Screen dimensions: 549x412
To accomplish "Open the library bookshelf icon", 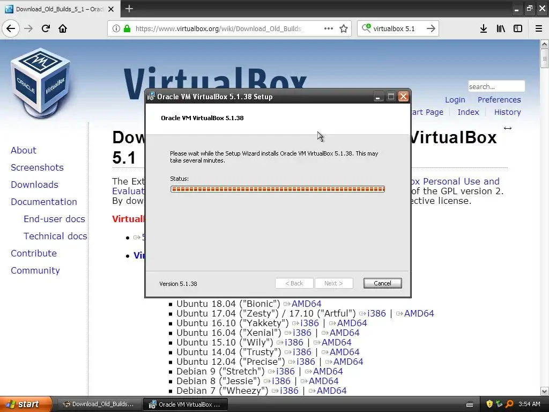I will [x=501, y=28].
